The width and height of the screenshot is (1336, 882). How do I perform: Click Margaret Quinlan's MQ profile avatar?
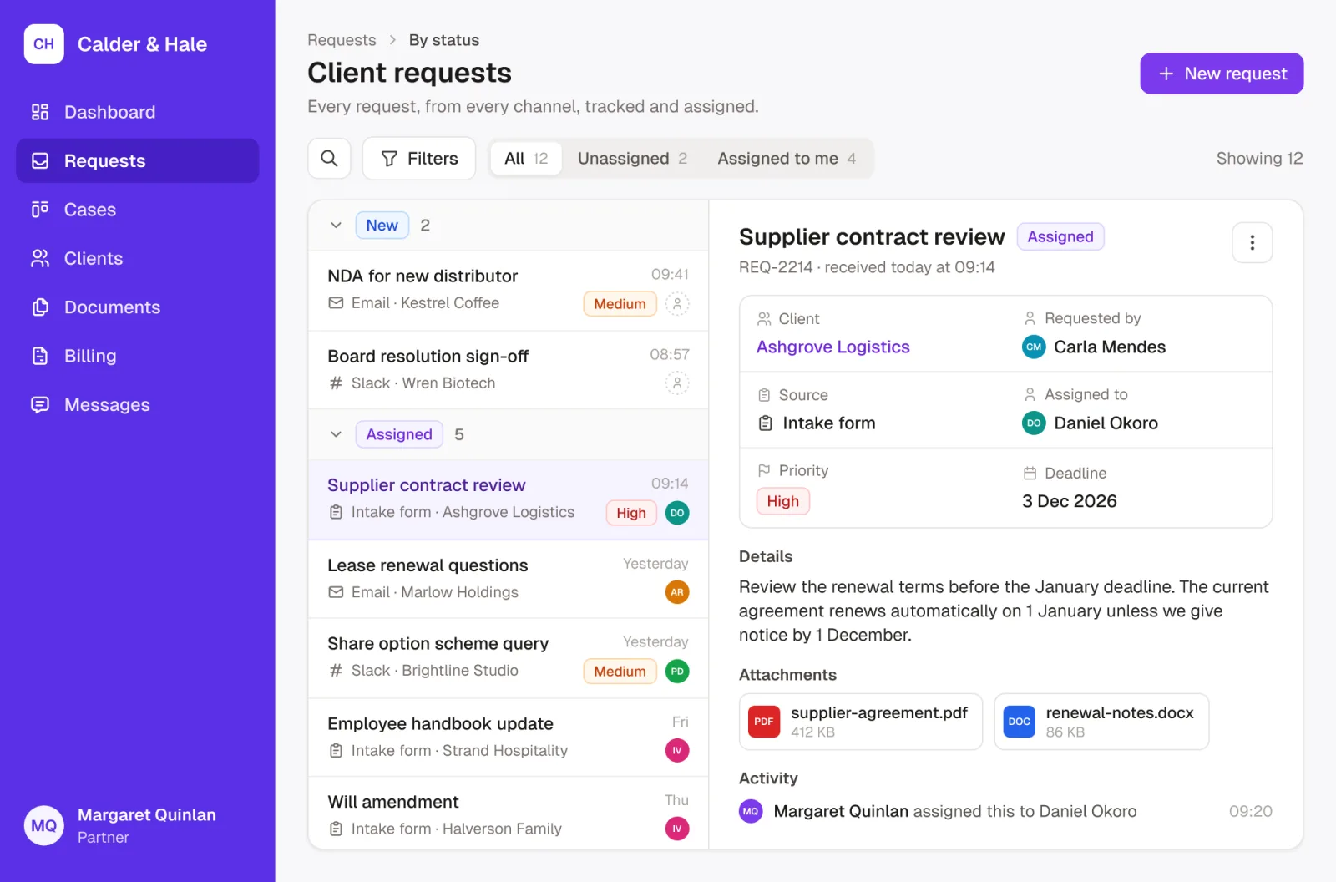(43, 826)
